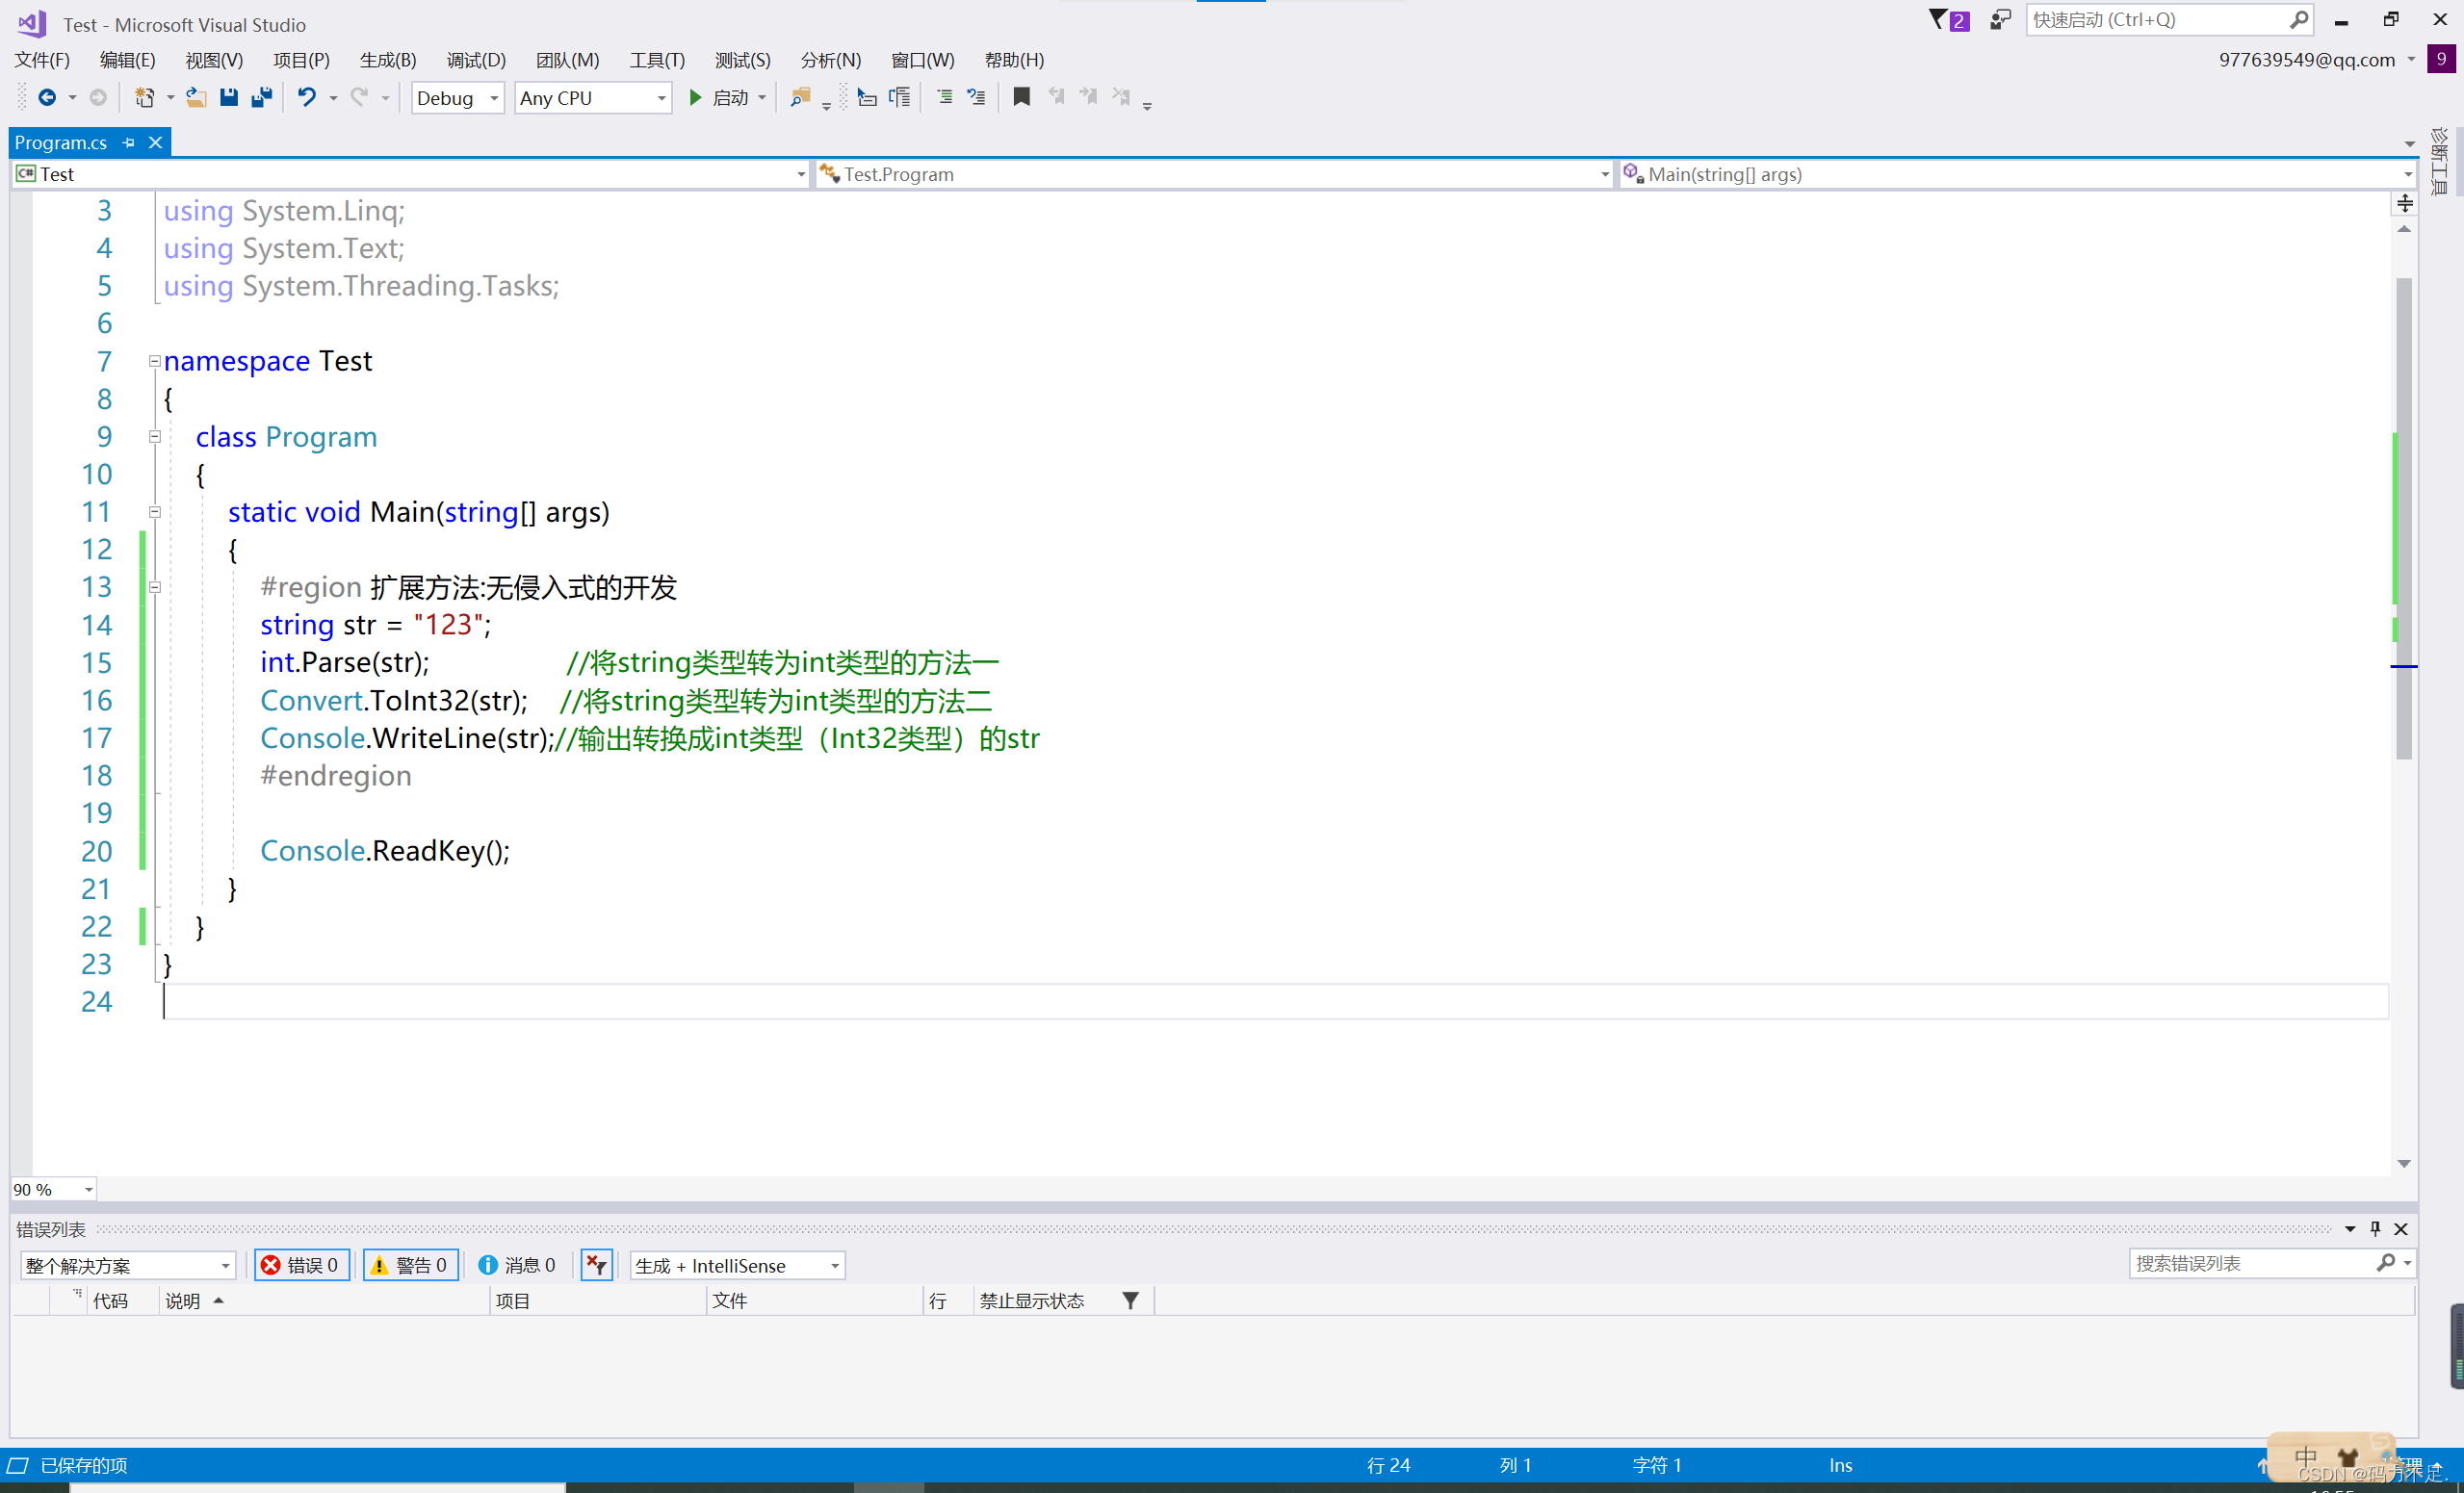Screen dimensions: 2464x1493
Task: Toggle the 错误 0 errors filter
Action: 301,1265
